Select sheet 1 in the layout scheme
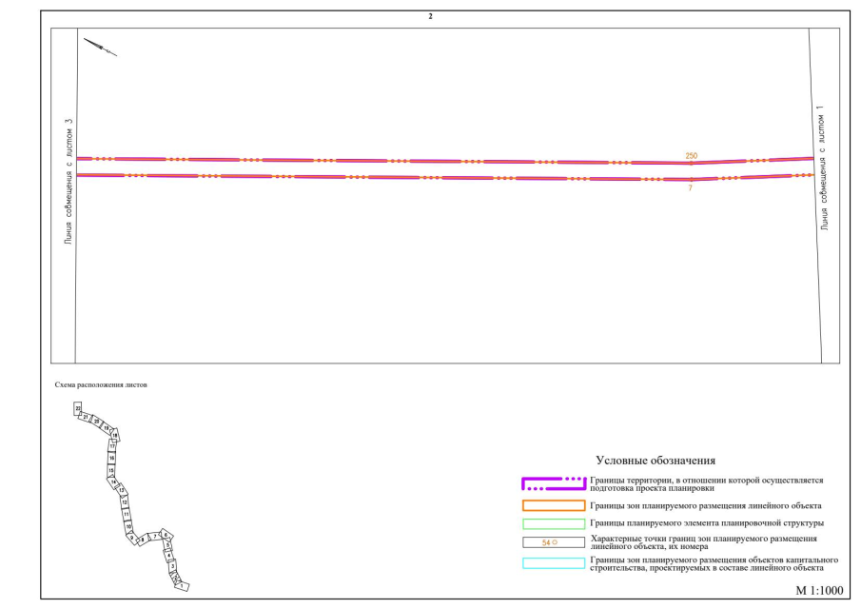Viewport: 861px width, 609px height. pos(182,586)
